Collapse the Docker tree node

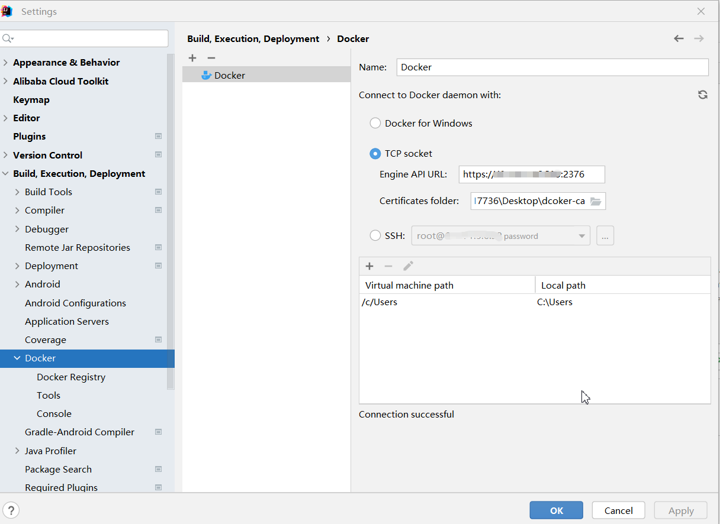(x=17, y=358)
